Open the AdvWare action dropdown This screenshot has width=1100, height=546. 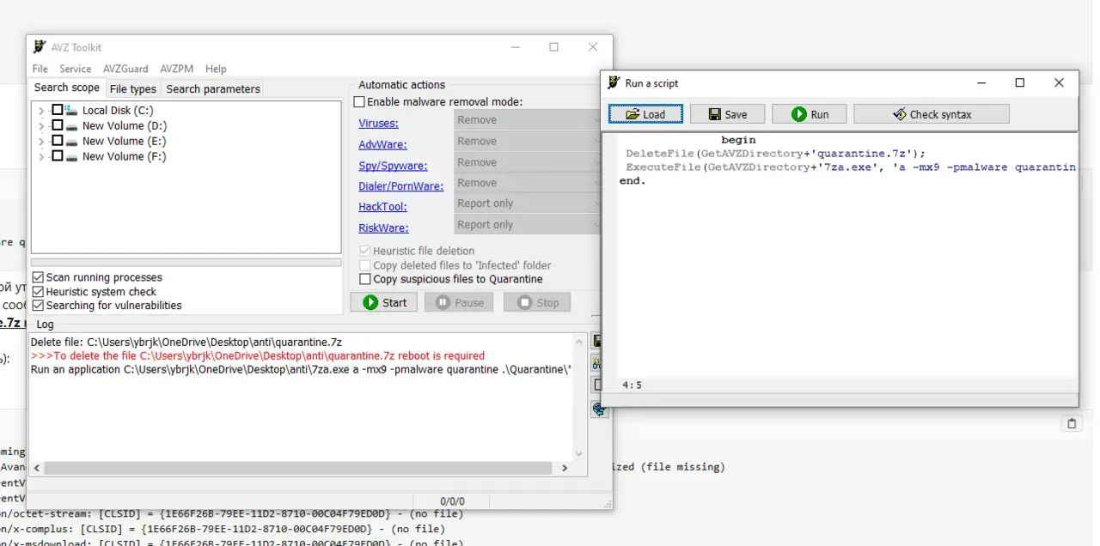click(x=527, y=141)
